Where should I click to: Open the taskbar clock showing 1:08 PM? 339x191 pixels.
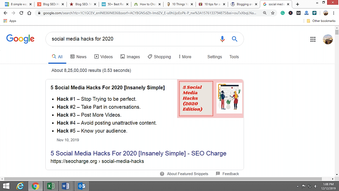click(x=328, y=186)
